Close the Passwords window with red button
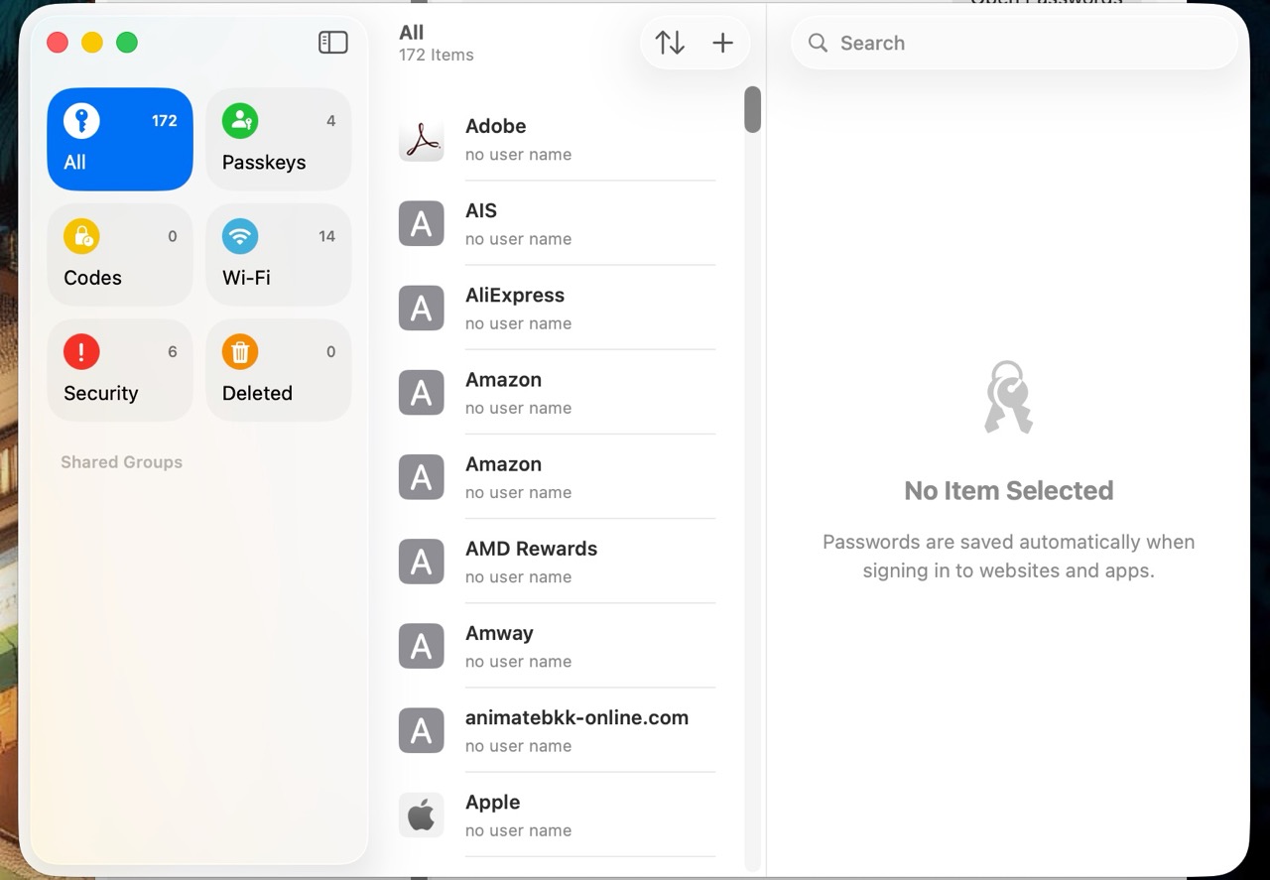1270x880 pixels. (x=58, y=43)
